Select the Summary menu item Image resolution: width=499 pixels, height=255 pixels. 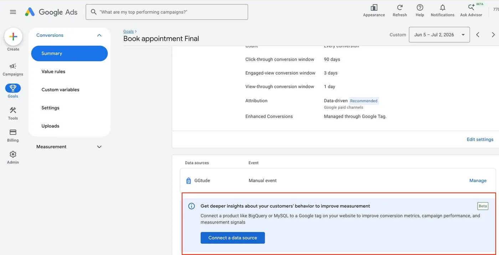tap(70, 53)
